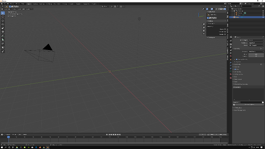Viewport: 265px width, 149px height.
Task: Click the folder browse icon beside path field
Action: pyautogui.click(x=263, y=102)
